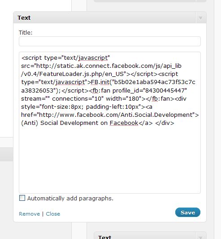The width and height of the screenshot is (221, 239).
Task: Click the Close link
Action: [53, 214]
